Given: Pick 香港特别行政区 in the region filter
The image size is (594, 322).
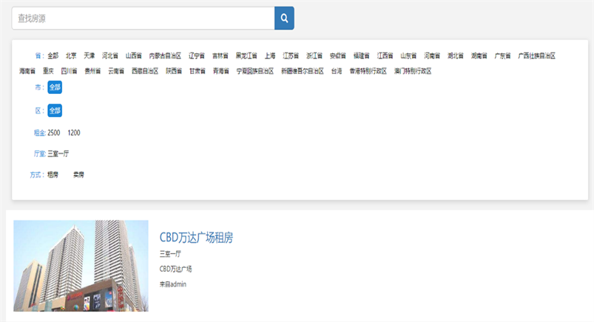Looking at the screenshot, I should (x=368, y=71).
